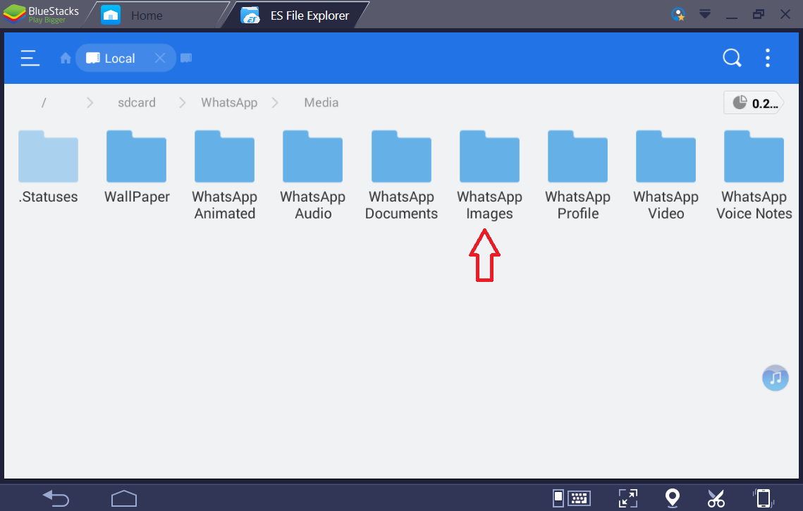Image resolution: width=803 pixels, height=511 pixels.
Task: Navigate to root slash in breadcrumb
Action: 44,102
